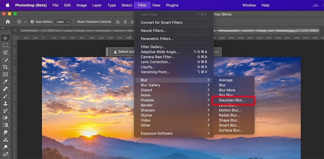The image size is (324, 159).
Task: Select the History Brush tool
Action: pyautogui.click(x=5, y=111)
